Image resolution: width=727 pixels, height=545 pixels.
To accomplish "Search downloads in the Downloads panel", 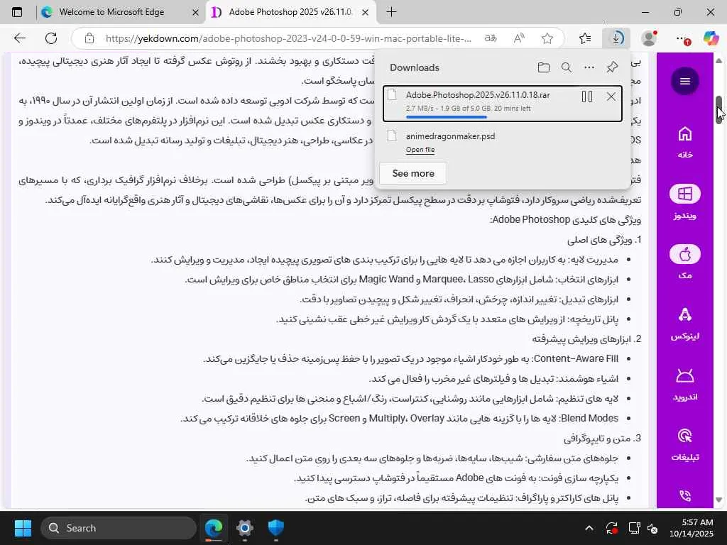I will [x=566, y=67].
